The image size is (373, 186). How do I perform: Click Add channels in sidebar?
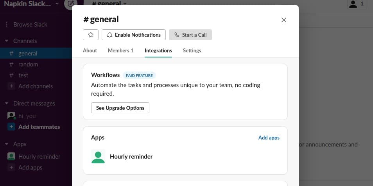(36, 86)
